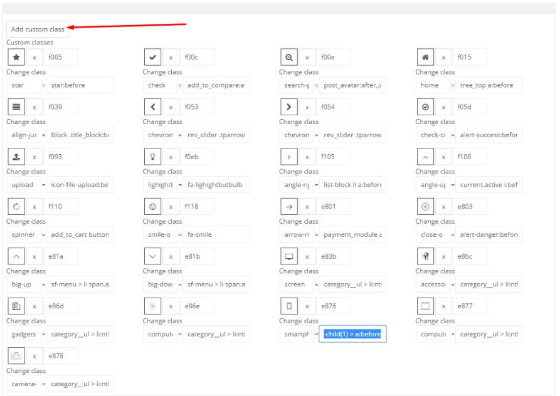The height and width of the screenshot is (396, 560).
Task: Click the 'fa-smile' selector input field
Action: (x=216, y=234)
